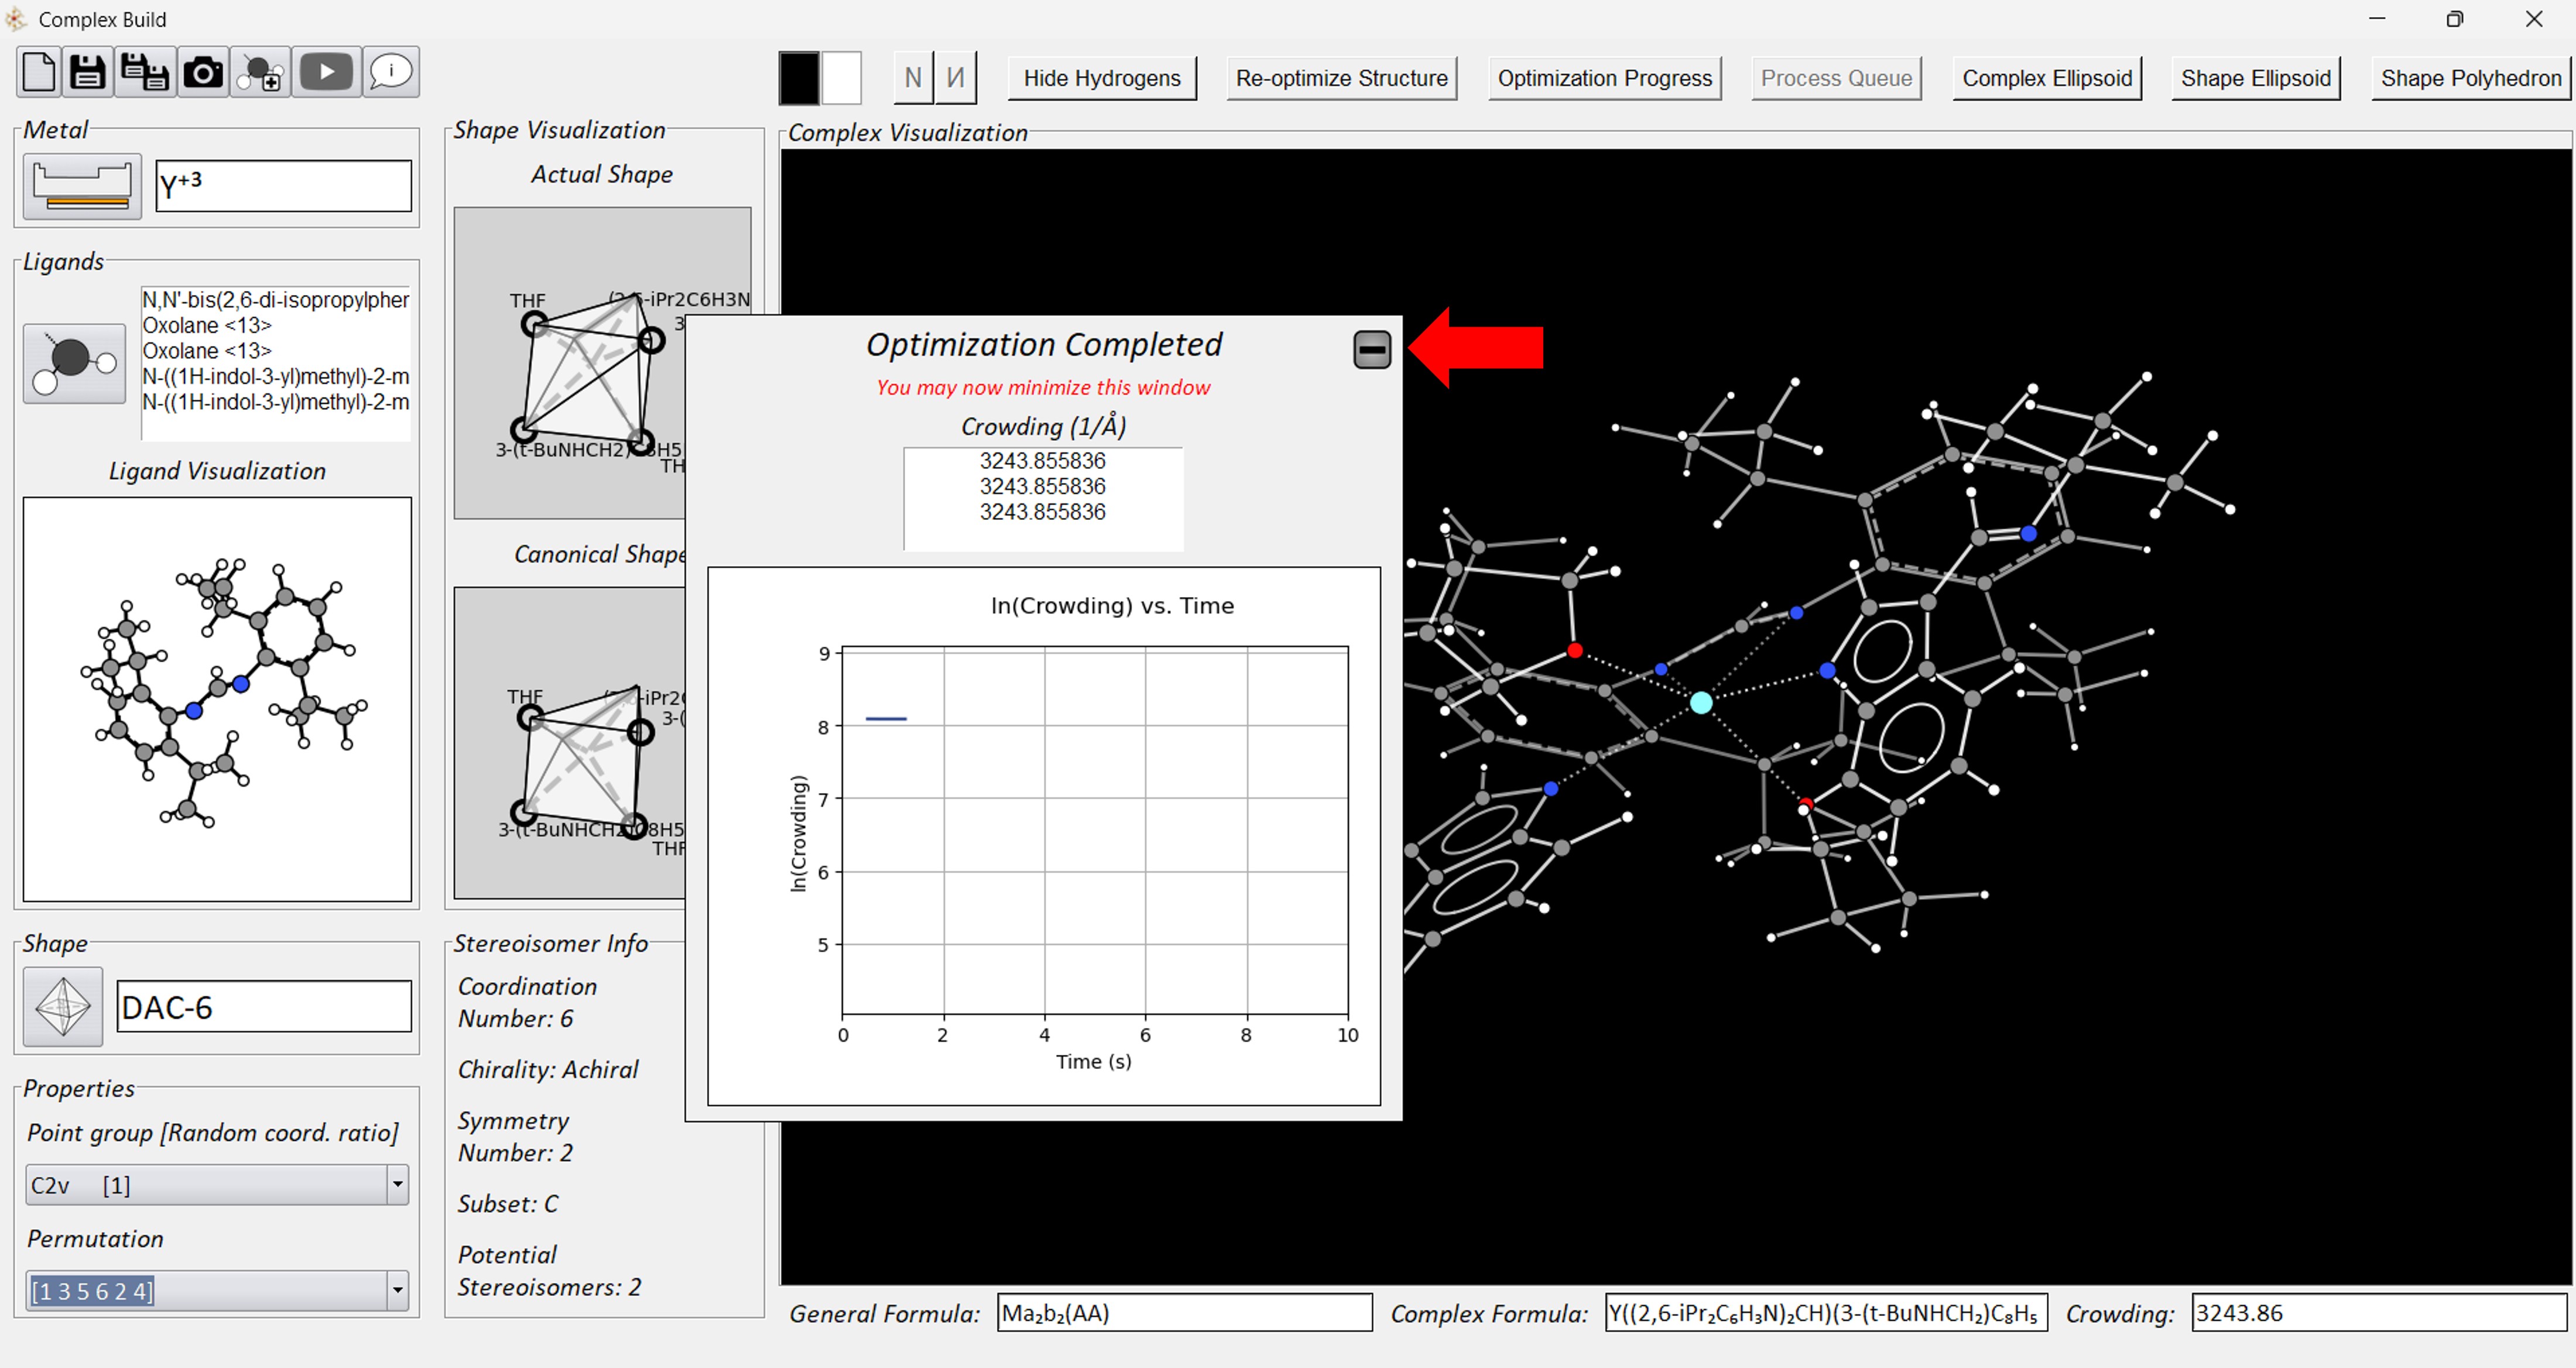Select first Oxolane <13> ligand entry
The height and width of the screenshot is (1368, 2576).
(207, 326)
